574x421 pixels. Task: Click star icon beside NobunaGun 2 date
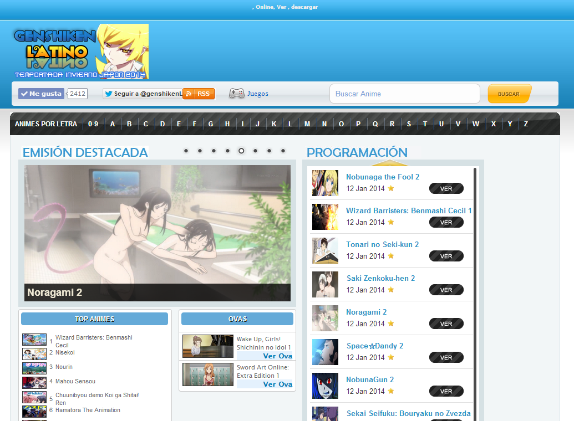[x=390, y=391]
